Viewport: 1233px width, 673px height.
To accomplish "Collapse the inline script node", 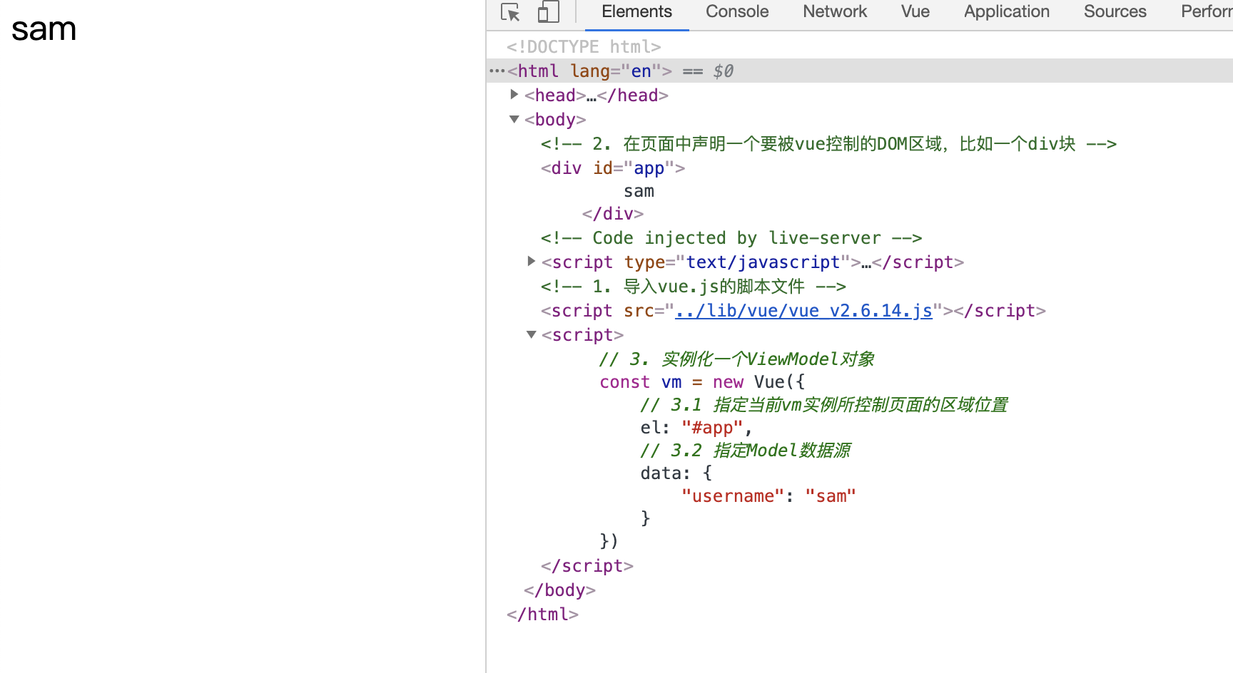I will (x=531, y=334).
